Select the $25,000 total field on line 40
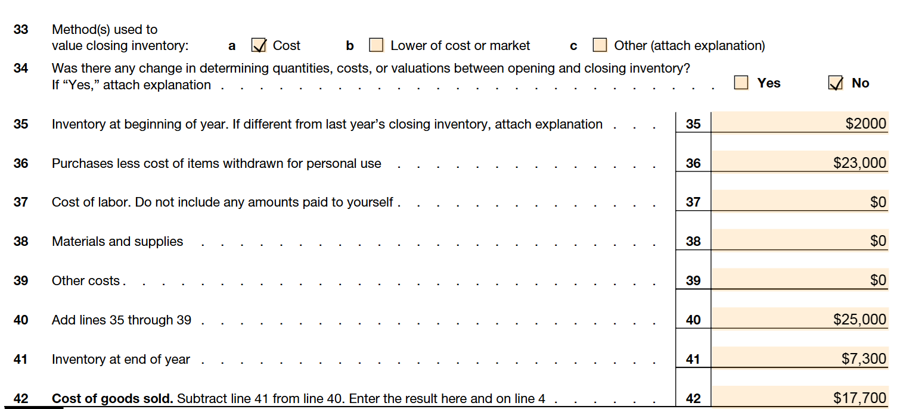This screenshot has width=897, height=409. 799,320
